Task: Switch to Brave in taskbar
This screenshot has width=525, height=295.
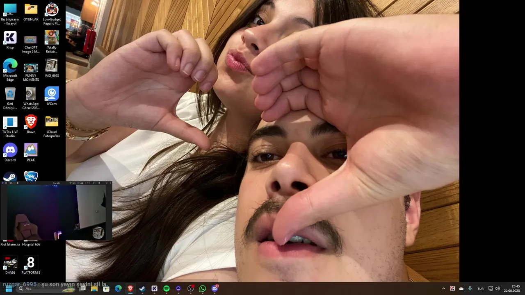Action: 130,288
